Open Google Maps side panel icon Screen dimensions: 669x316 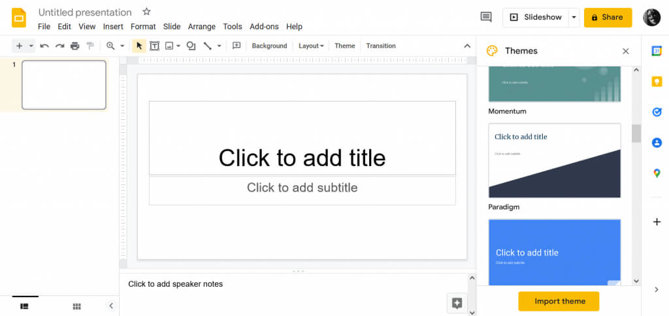[x=657, y=173]
